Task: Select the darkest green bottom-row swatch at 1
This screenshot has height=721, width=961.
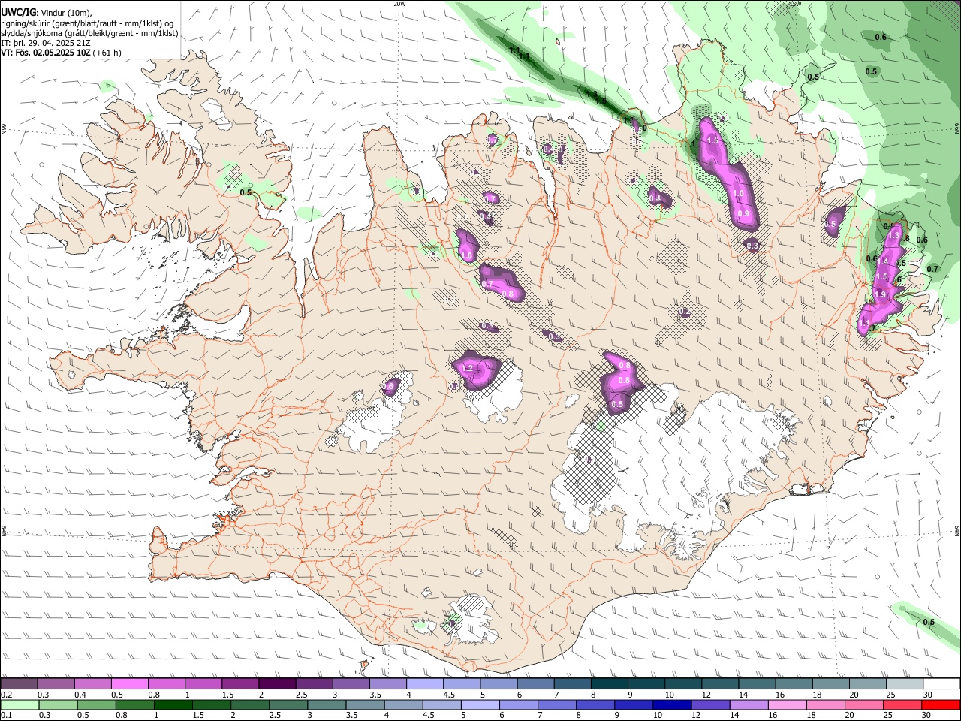Action: (x=173, y=704)
